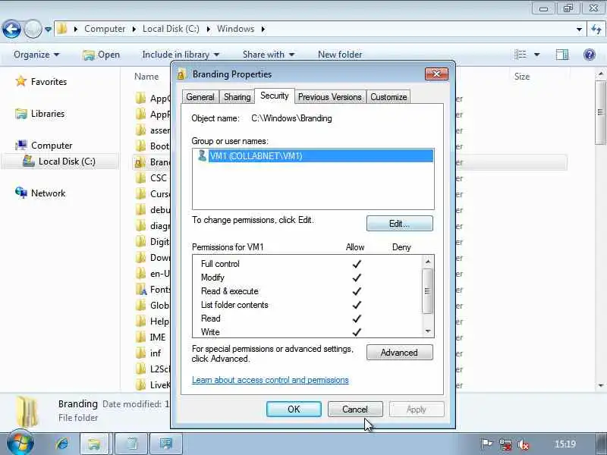Click the Explorer forward arrow button

pos(33,29)
